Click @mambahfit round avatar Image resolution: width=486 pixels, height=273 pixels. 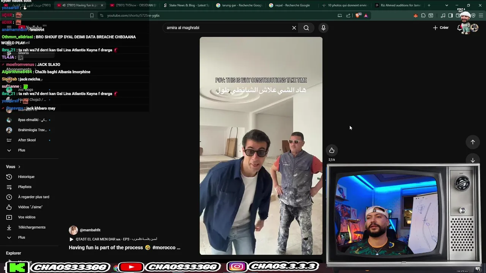tap(73, 230)
